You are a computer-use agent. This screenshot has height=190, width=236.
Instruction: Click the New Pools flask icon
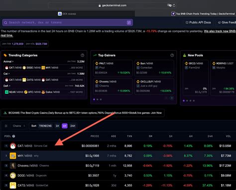[184, 55]
